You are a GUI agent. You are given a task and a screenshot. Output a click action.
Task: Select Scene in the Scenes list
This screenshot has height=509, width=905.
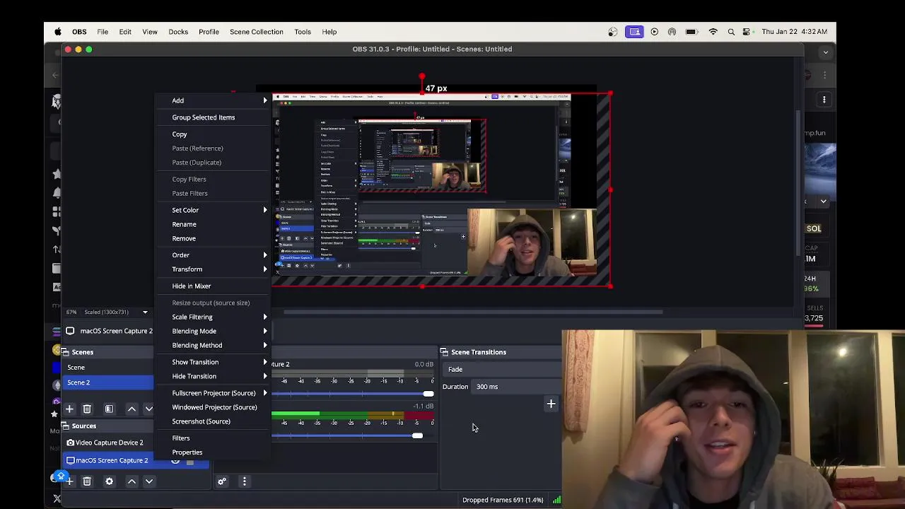[x=107, y=368]
